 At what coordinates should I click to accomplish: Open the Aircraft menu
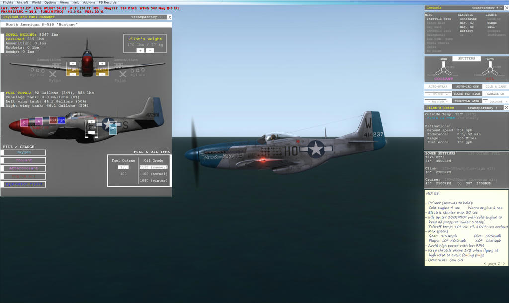point(22,2)
